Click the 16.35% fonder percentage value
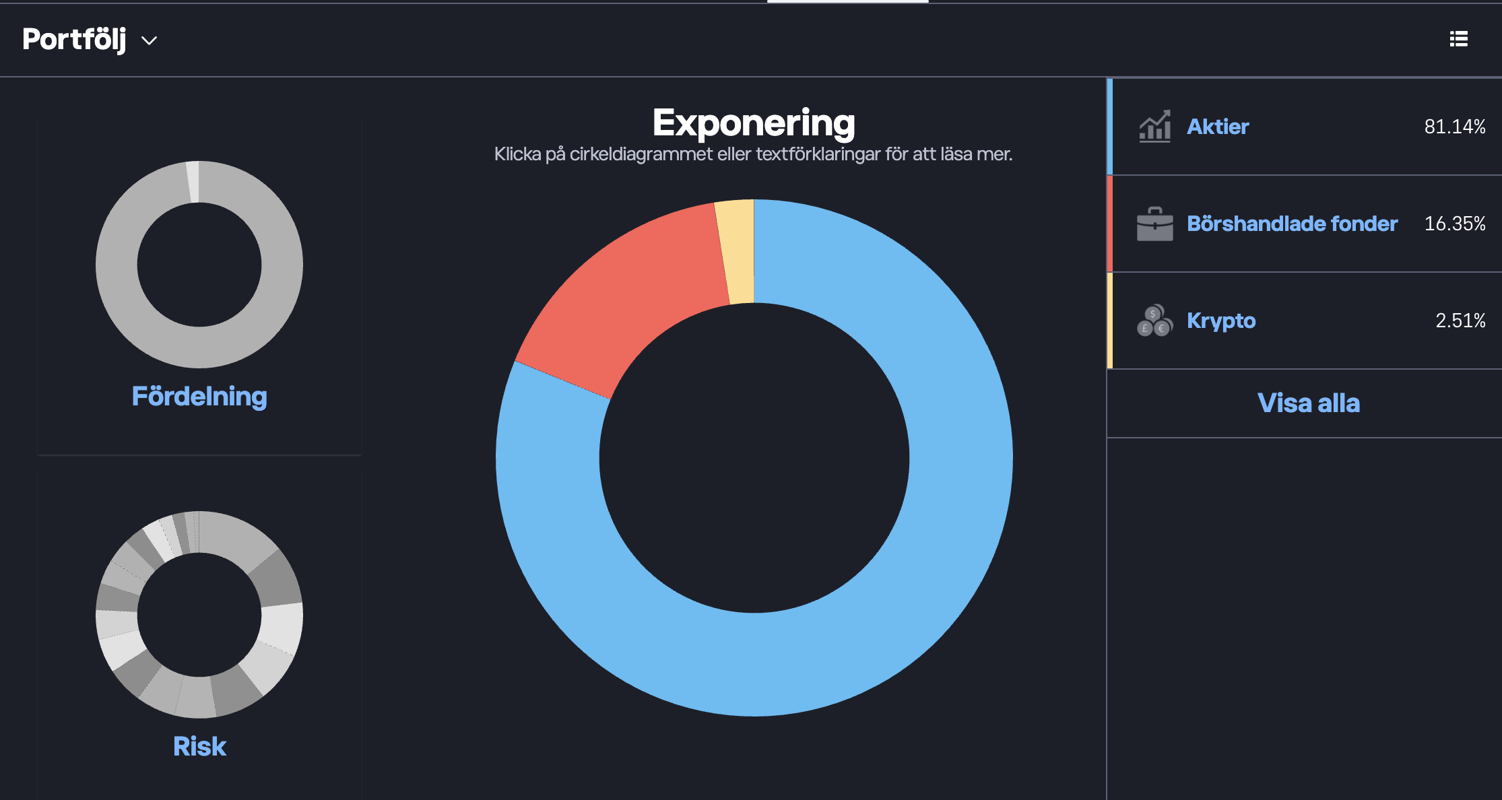 [1454, 224]
